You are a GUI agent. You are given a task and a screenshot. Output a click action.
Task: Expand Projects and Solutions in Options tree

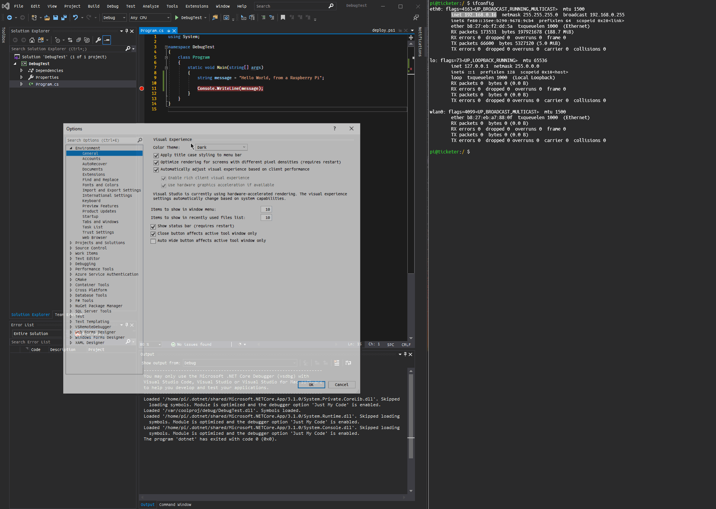point(71,243)
